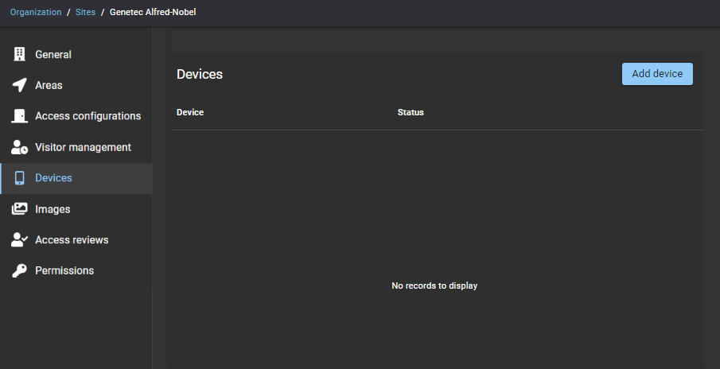Click the Access reviews user-check icon
This screenshot has height=369, width=720.
coord(20,240)
